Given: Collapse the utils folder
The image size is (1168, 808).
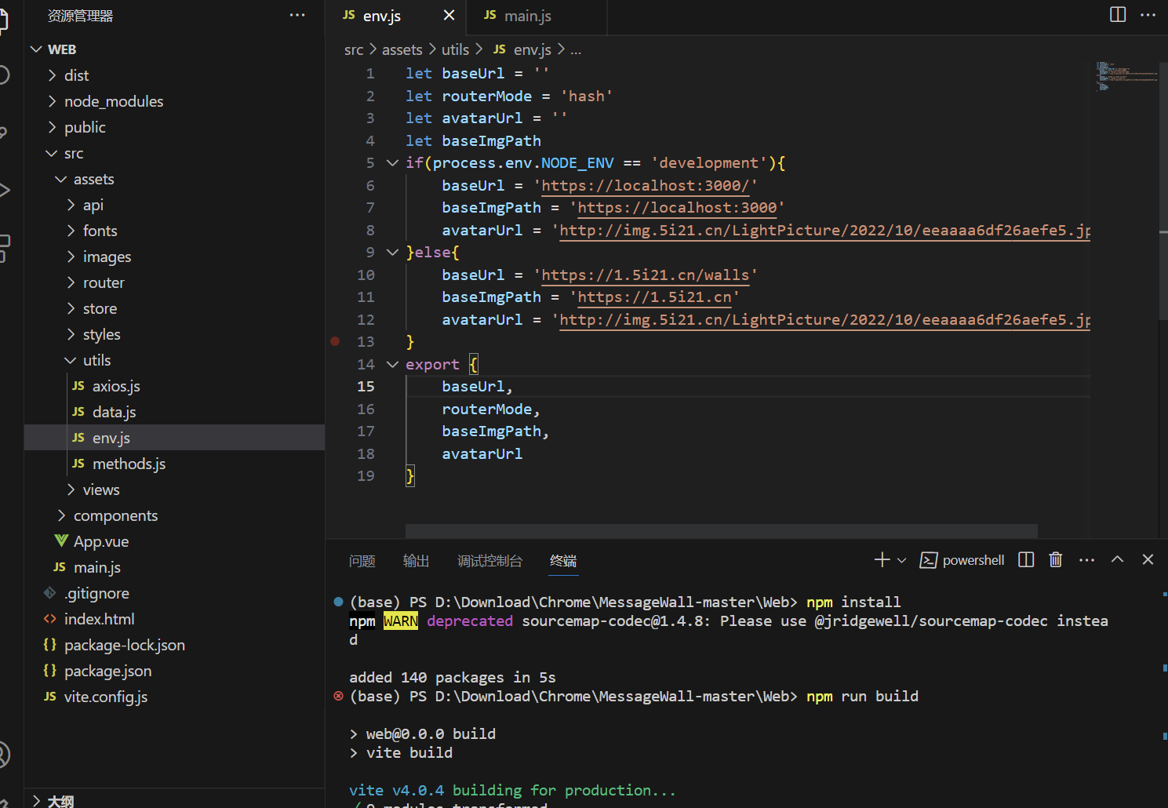Looking at the screenshot, I should (71, 360).
